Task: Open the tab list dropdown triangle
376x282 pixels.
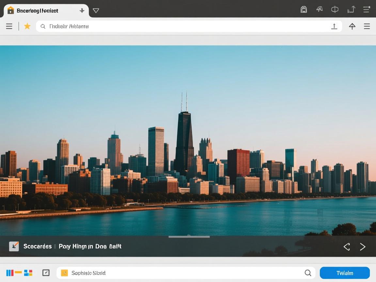Action: [96, 10]
